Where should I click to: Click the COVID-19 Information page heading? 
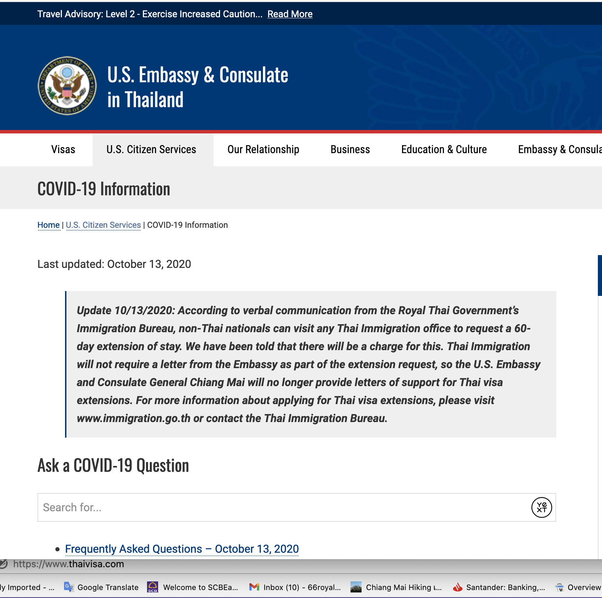click(104, 189)
